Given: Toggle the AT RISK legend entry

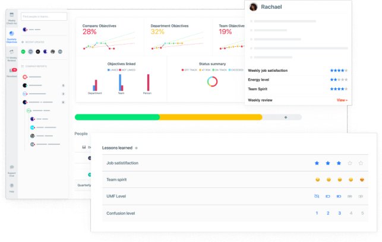Looking at the screenshot, I should [205, 70].
